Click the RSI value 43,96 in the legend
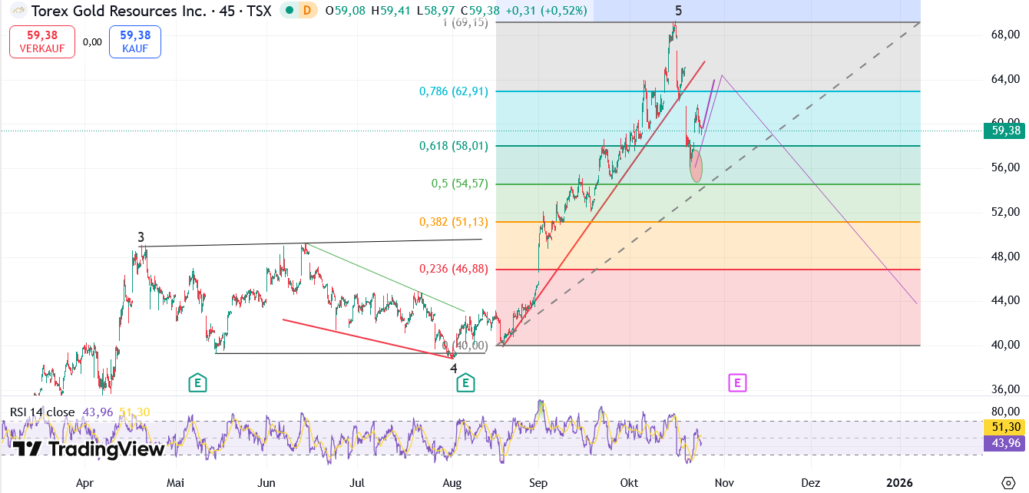Image resolution: width=1029 pixels, height=493 pixels. pos(98,412)
